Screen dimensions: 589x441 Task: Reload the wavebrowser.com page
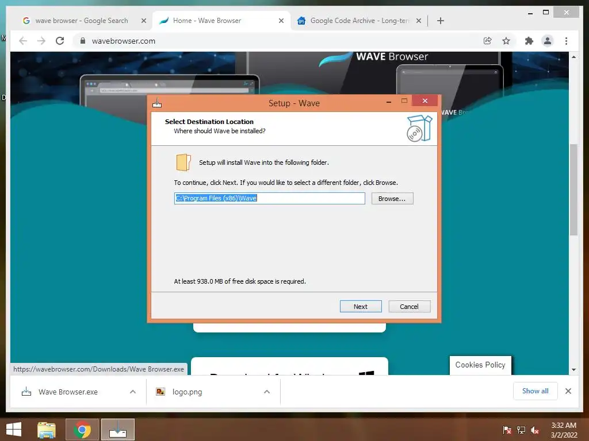pos(60,41)
